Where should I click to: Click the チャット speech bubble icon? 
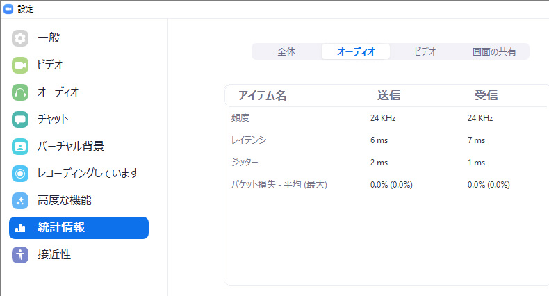[20, 119]
